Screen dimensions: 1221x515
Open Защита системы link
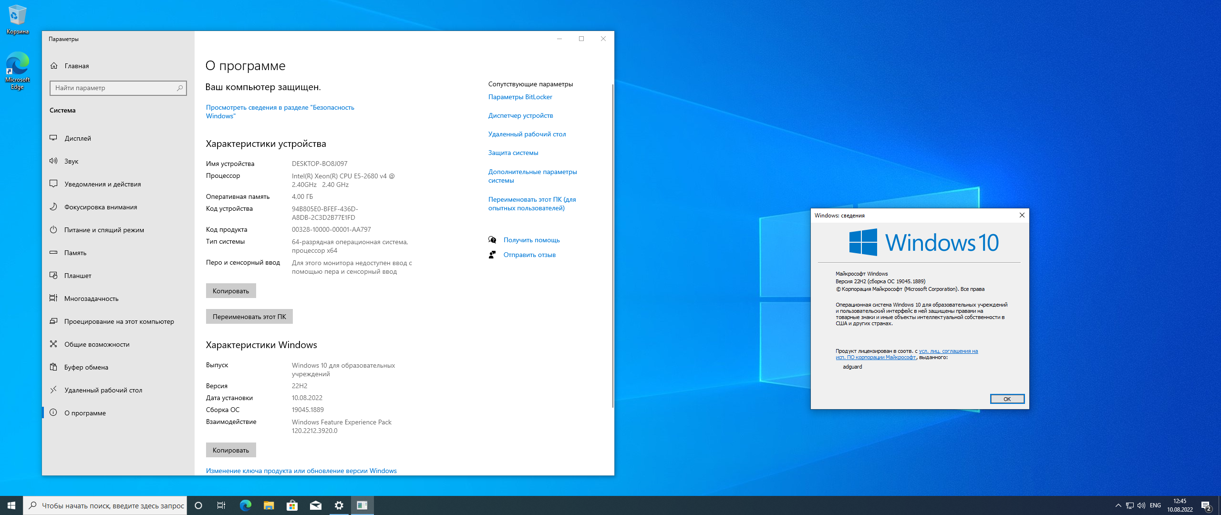pos(513,153)
